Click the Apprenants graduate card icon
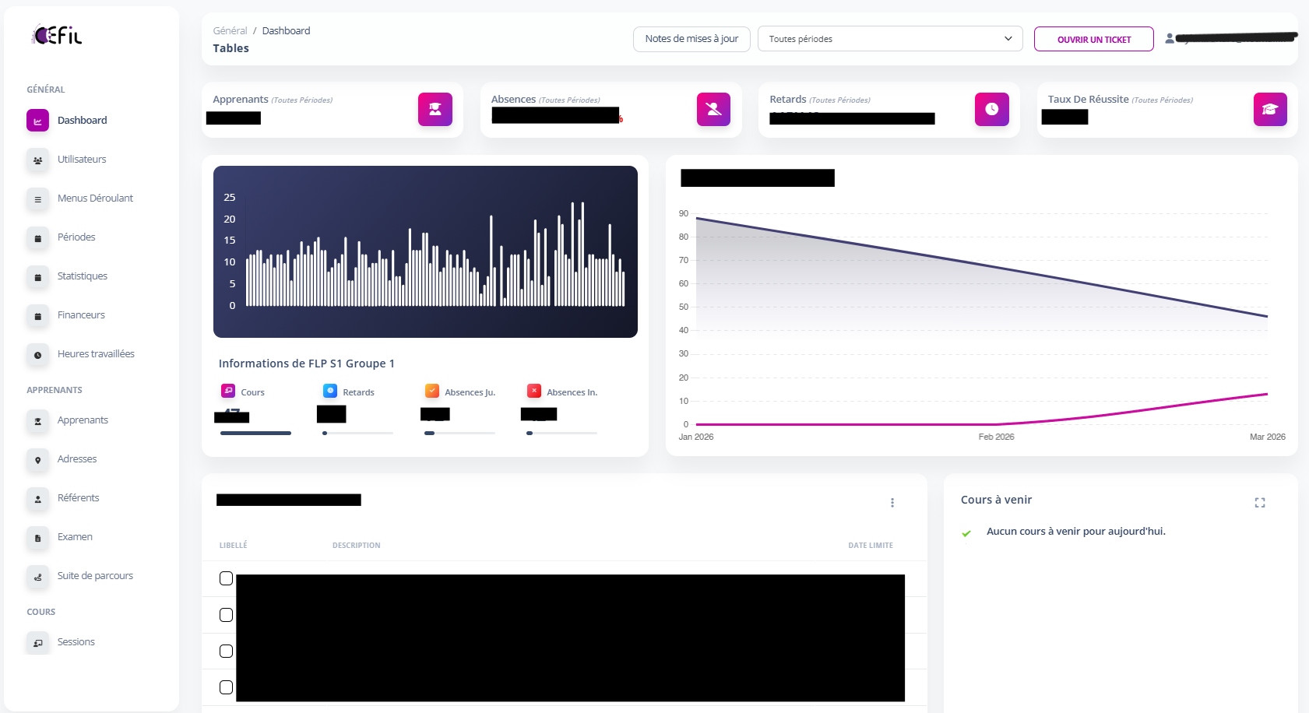The image size is (1309, 713). coord(435,110)
